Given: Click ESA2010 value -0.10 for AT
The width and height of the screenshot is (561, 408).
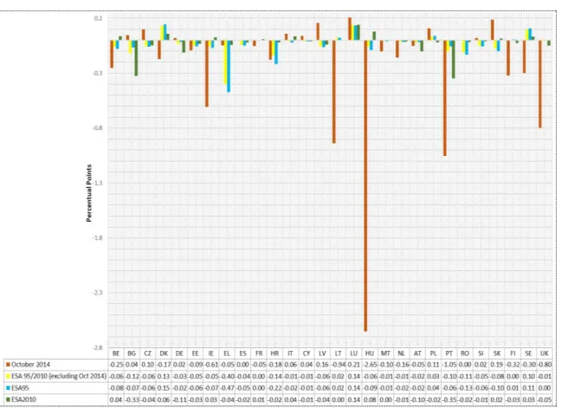Looking at the screenshot, I should point(417,399).
